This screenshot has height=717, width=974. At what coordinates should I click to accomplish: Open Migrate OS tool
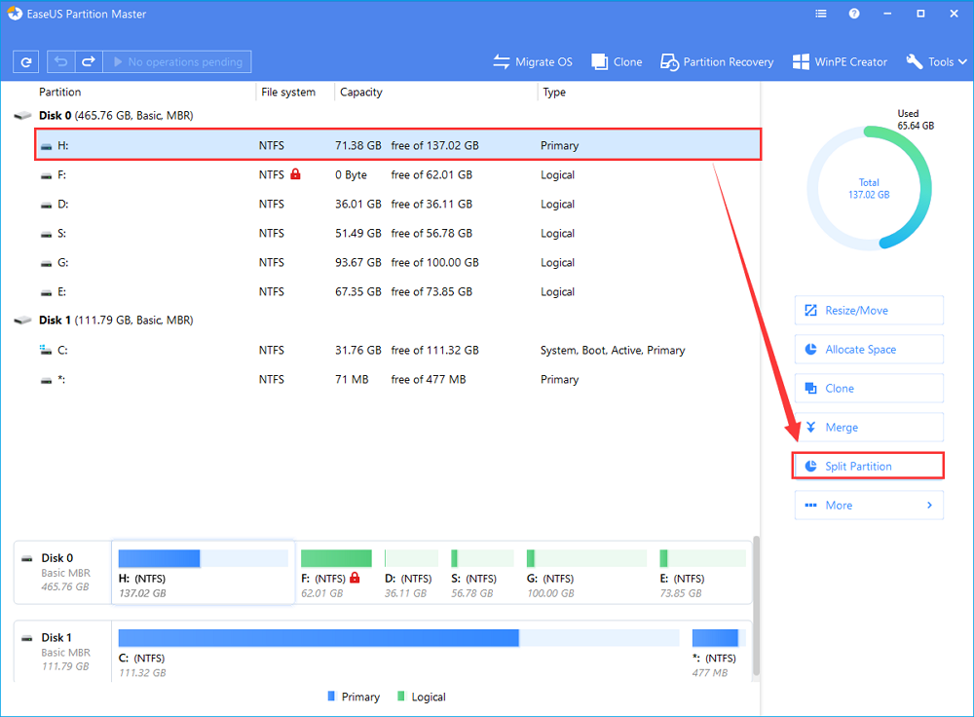(533, 62)
